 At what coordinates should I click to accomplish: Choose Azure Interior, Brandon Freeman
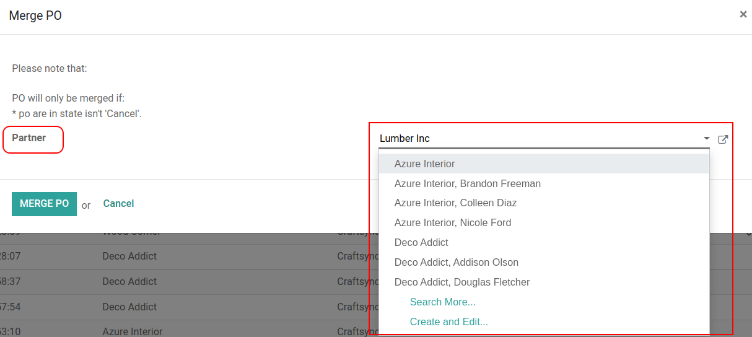[x=468, y=184]
